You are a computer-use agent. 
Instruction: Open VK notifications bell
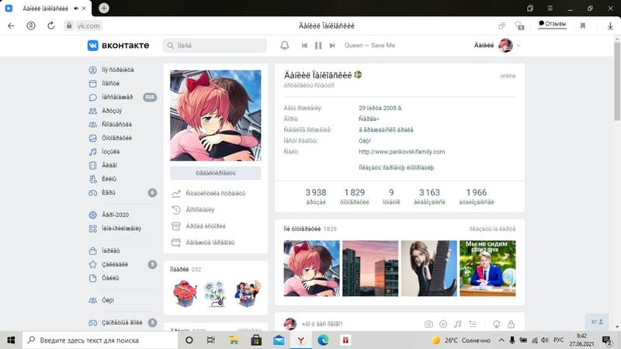click(x=284, y=46)
